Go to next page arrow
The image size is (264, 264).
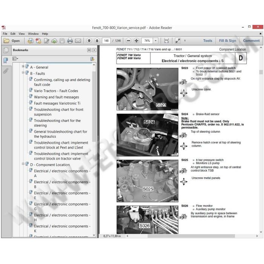[97, 41]
